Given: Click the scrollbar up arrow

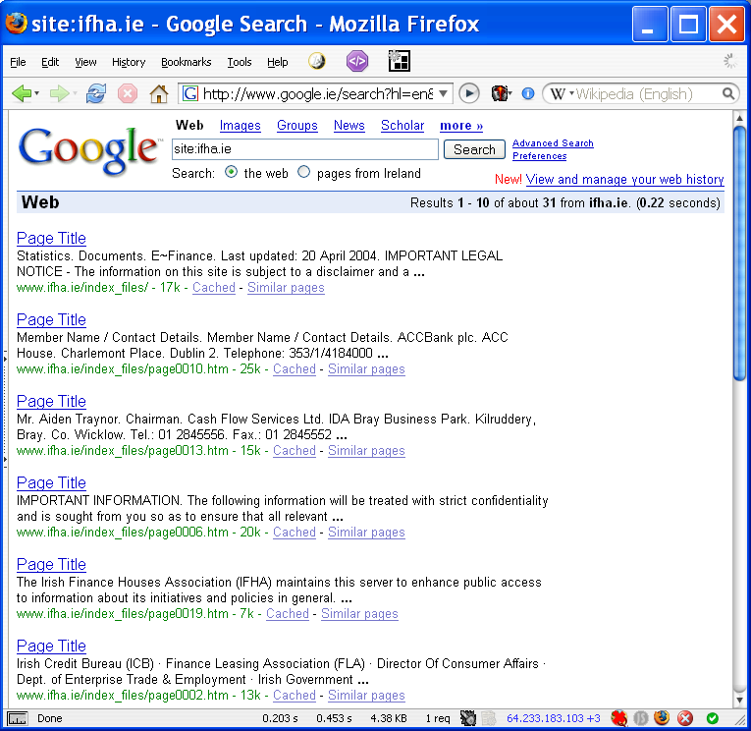Looking at the screenshot, I should coord(739,118).
